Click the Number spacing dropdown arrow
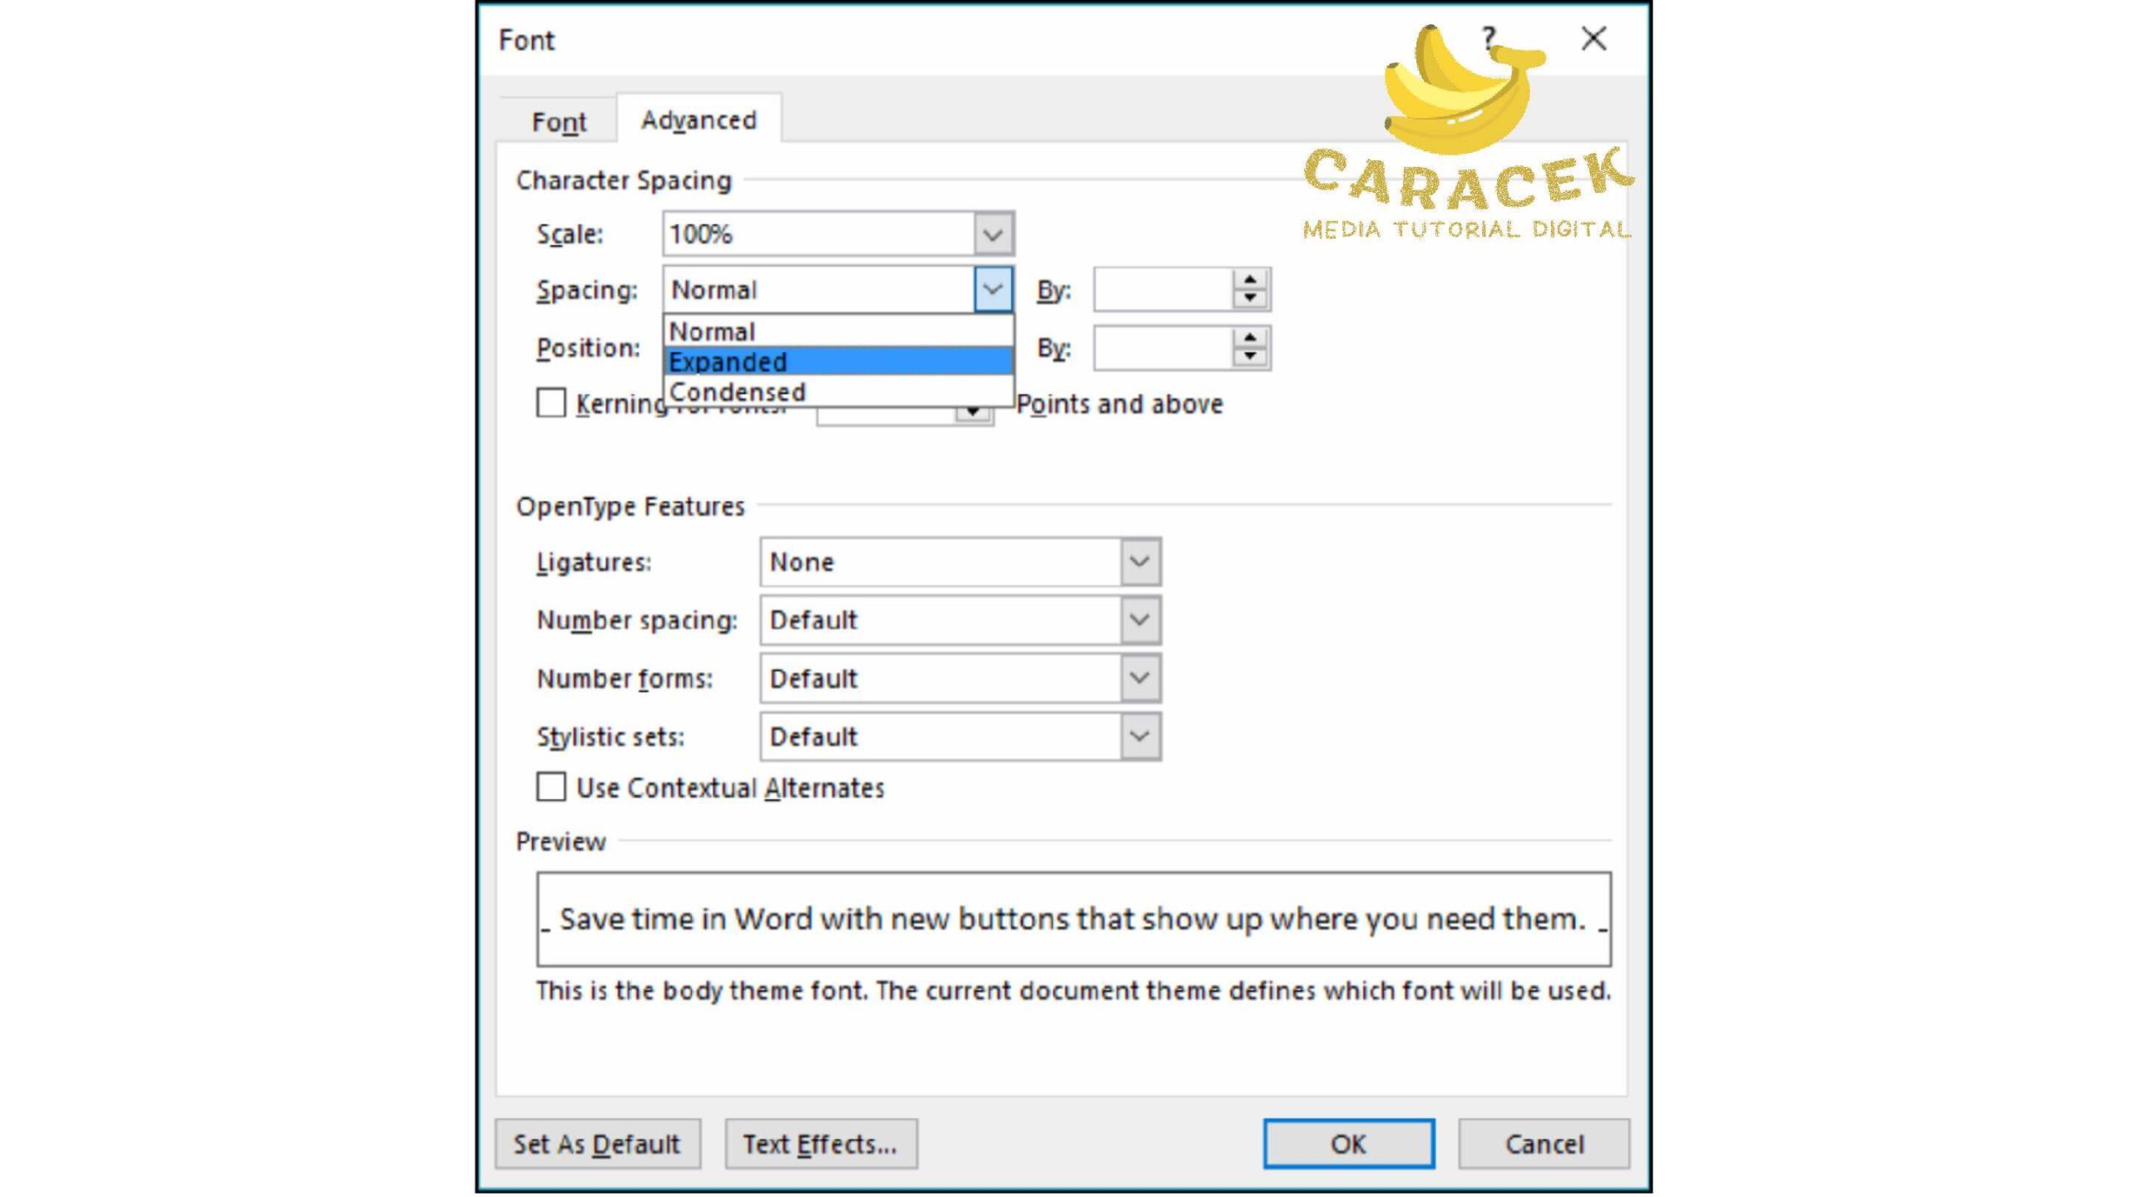Image resolution: width=2129 pixels, height=1197 pixels. tap(1139, 619)
